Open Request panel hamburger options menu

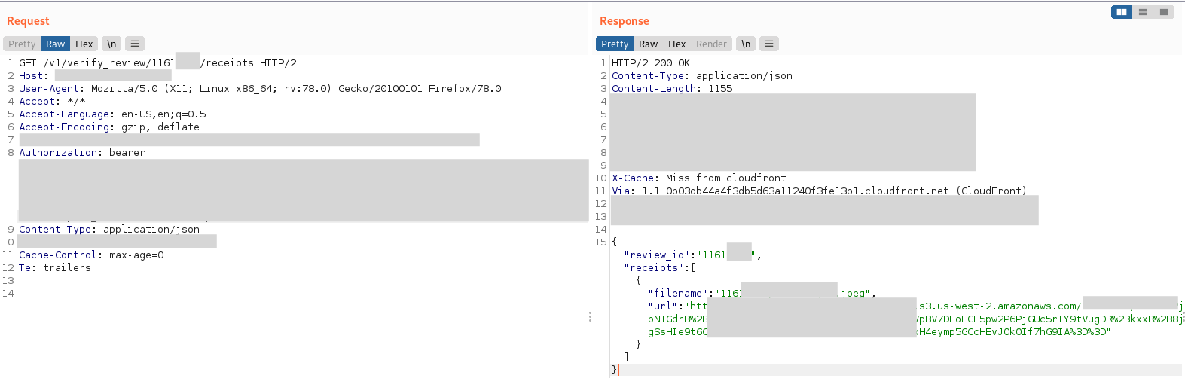(x=135, y=44)
